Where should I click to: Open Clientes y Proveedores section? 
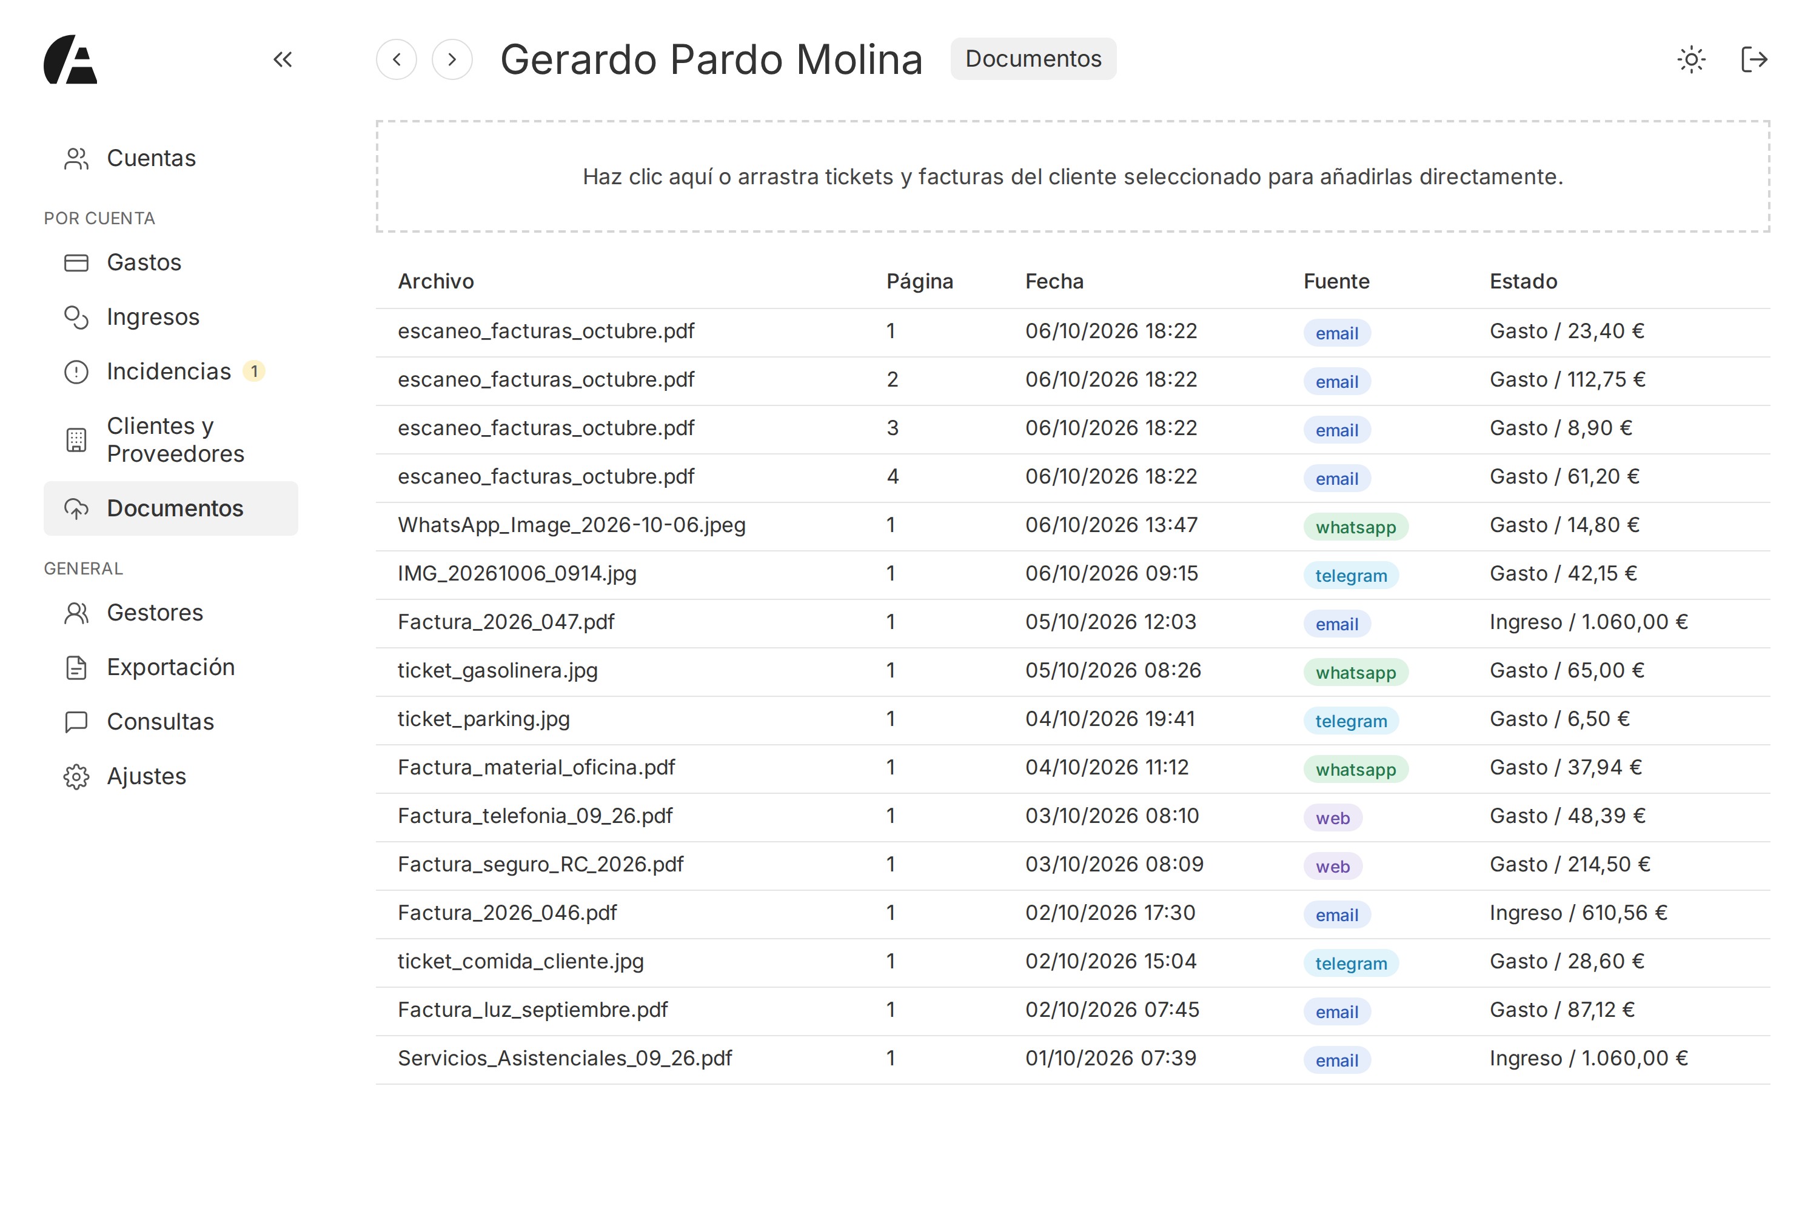pyautogui.click(x=171, y=440)
